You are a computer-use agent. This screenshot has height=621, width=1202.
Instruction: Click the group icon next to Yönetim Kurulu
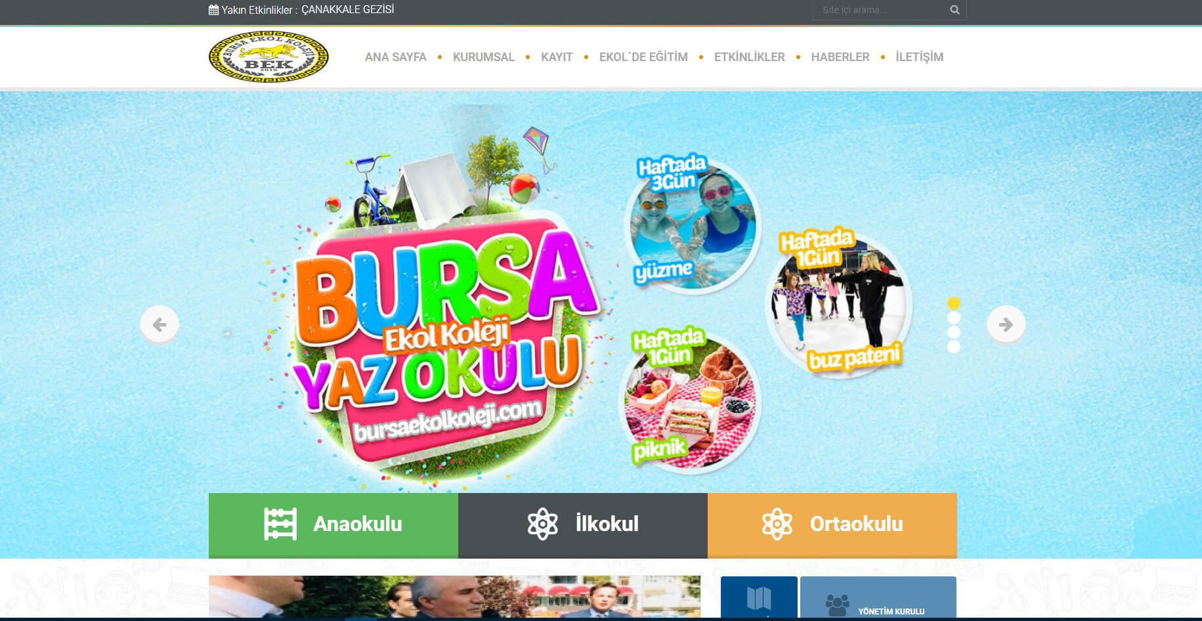coord(837,605)
